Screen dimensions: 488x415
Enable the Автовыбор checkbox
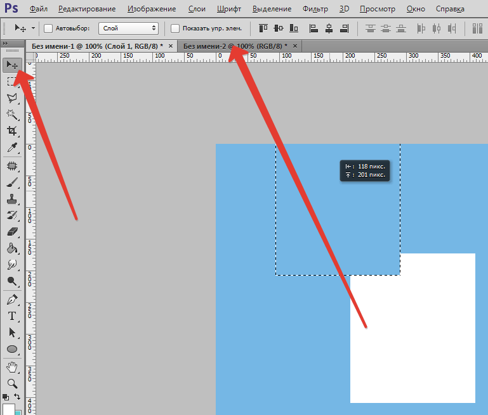[x=49, y=29]
